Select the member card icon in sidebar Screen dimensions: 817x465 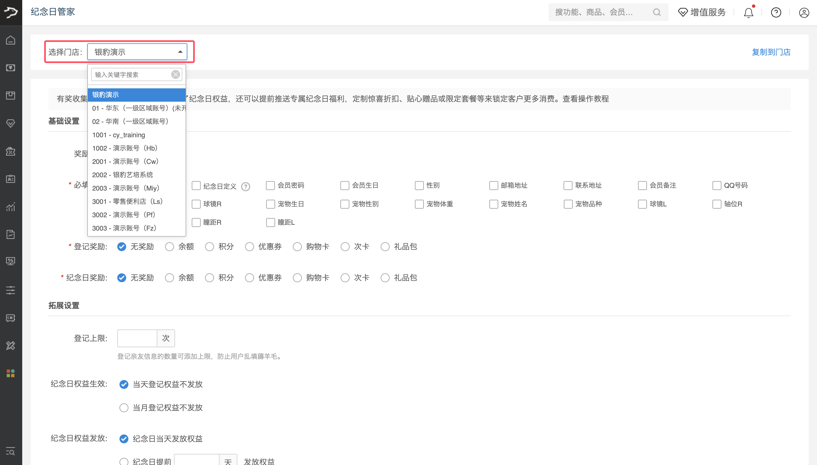(11, 179)
